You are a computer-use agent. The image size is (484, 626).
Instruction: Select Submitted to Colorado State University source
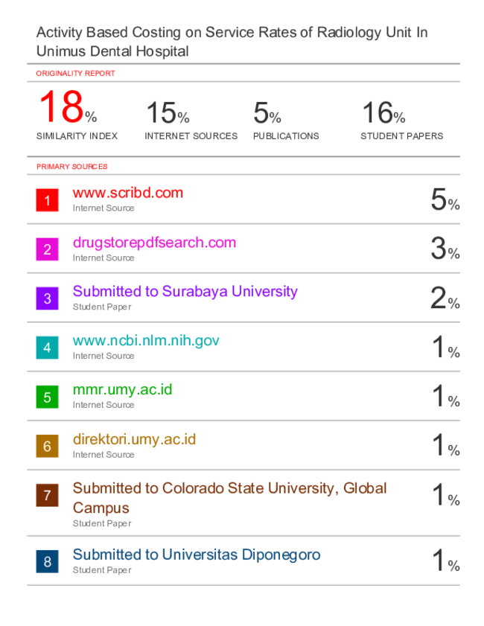point(229,498)
